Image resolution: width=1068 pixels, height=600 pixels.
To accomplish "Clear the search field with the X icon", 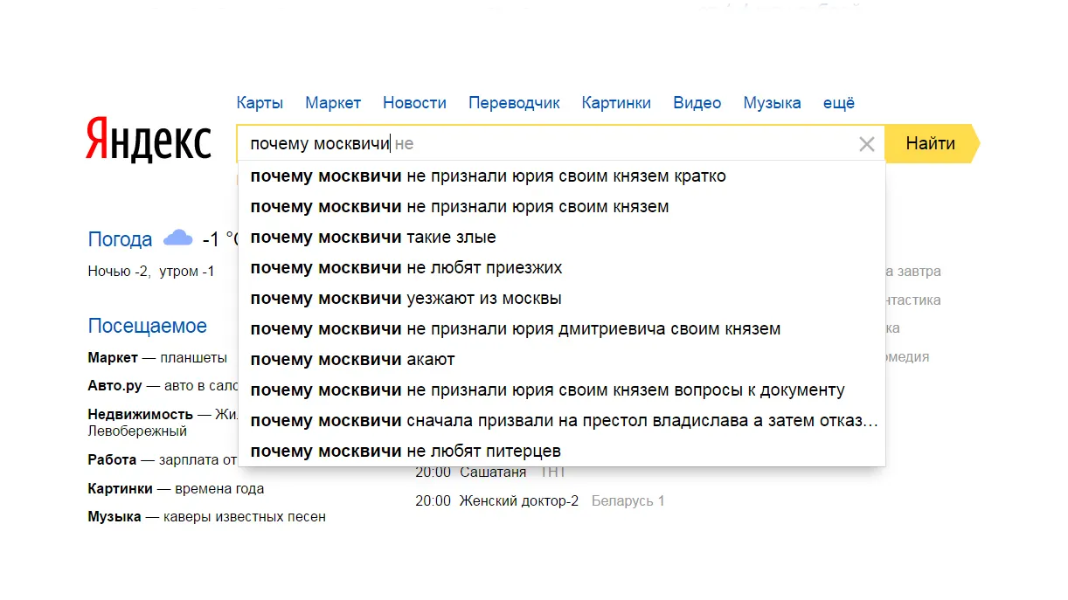I will [x=866, y=144].
